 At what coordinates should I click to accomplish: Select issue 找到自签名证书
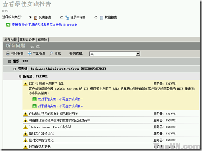(x=40, y=147)
